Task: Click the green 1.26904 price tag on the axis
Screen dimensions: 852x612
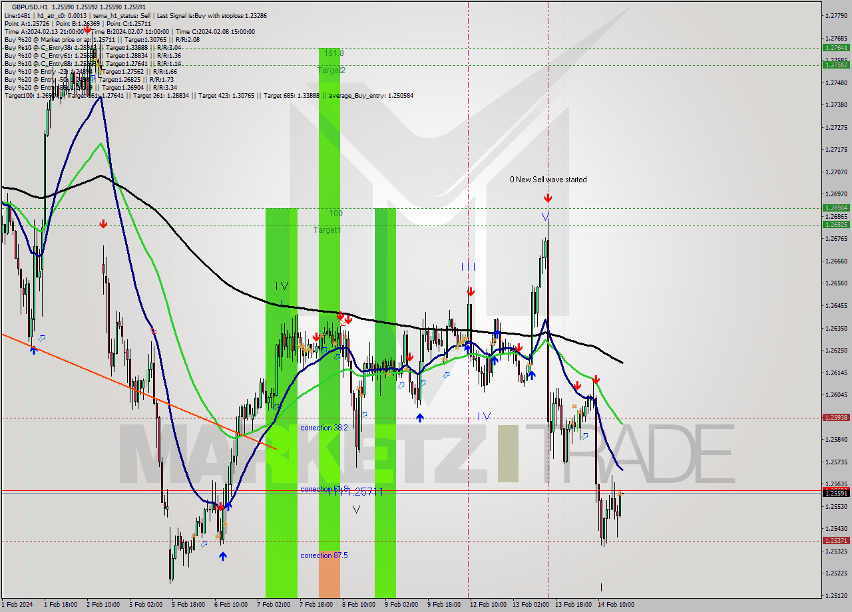Action: pyautogui.click(x=836, y=208)
